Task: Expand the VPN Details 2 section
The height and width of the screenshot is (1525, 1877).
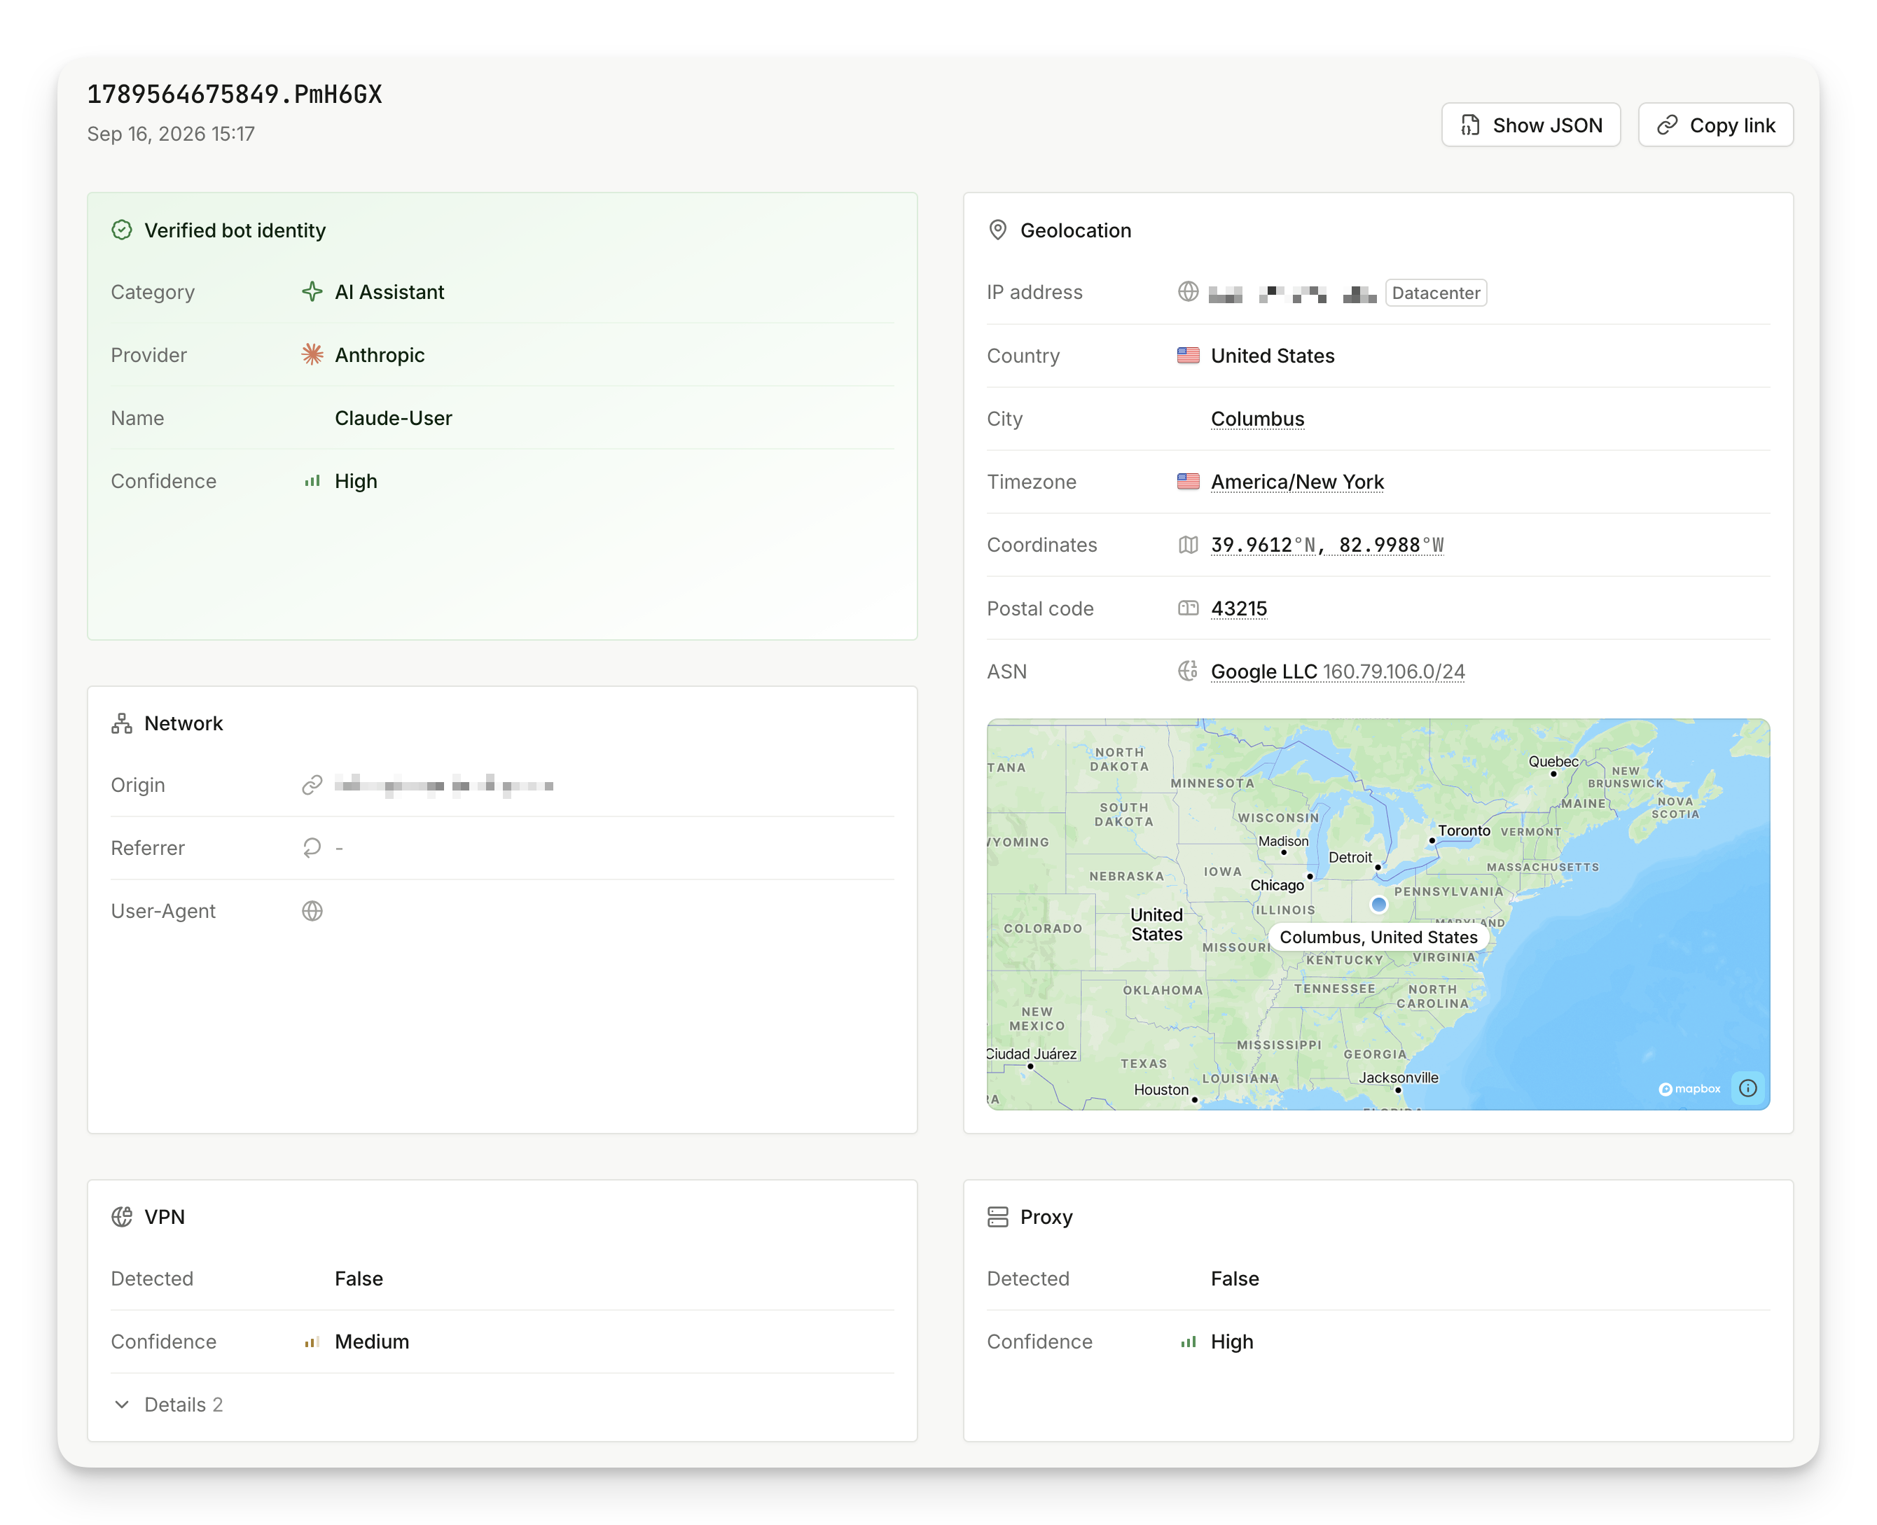Action: tap(169, 1405)
